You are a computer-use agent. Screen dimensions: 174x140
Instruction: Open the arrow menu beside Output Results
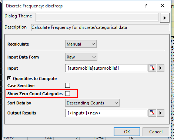click(x=161, y=113)
